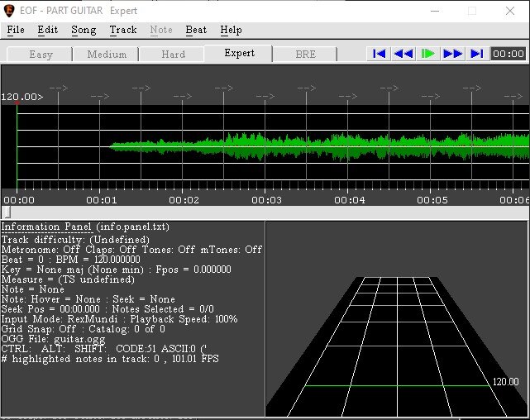Open the Edit menu
Viewport: 530px width, 420px height.
coord(48,30)
